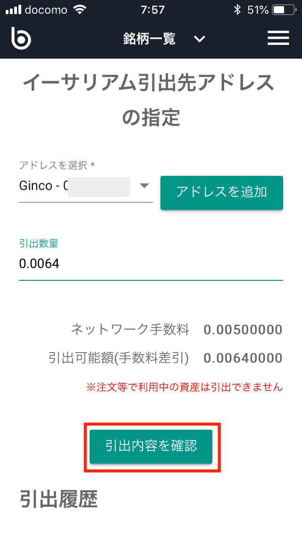Open the hamburger menu
The width and height of the screenshot is (302, 537).
pos(278,38)
